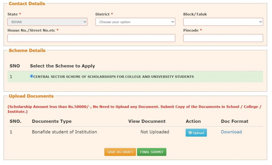Click the Pincode input field
This screenshot has width=272, height=165.
coord(223,38)
